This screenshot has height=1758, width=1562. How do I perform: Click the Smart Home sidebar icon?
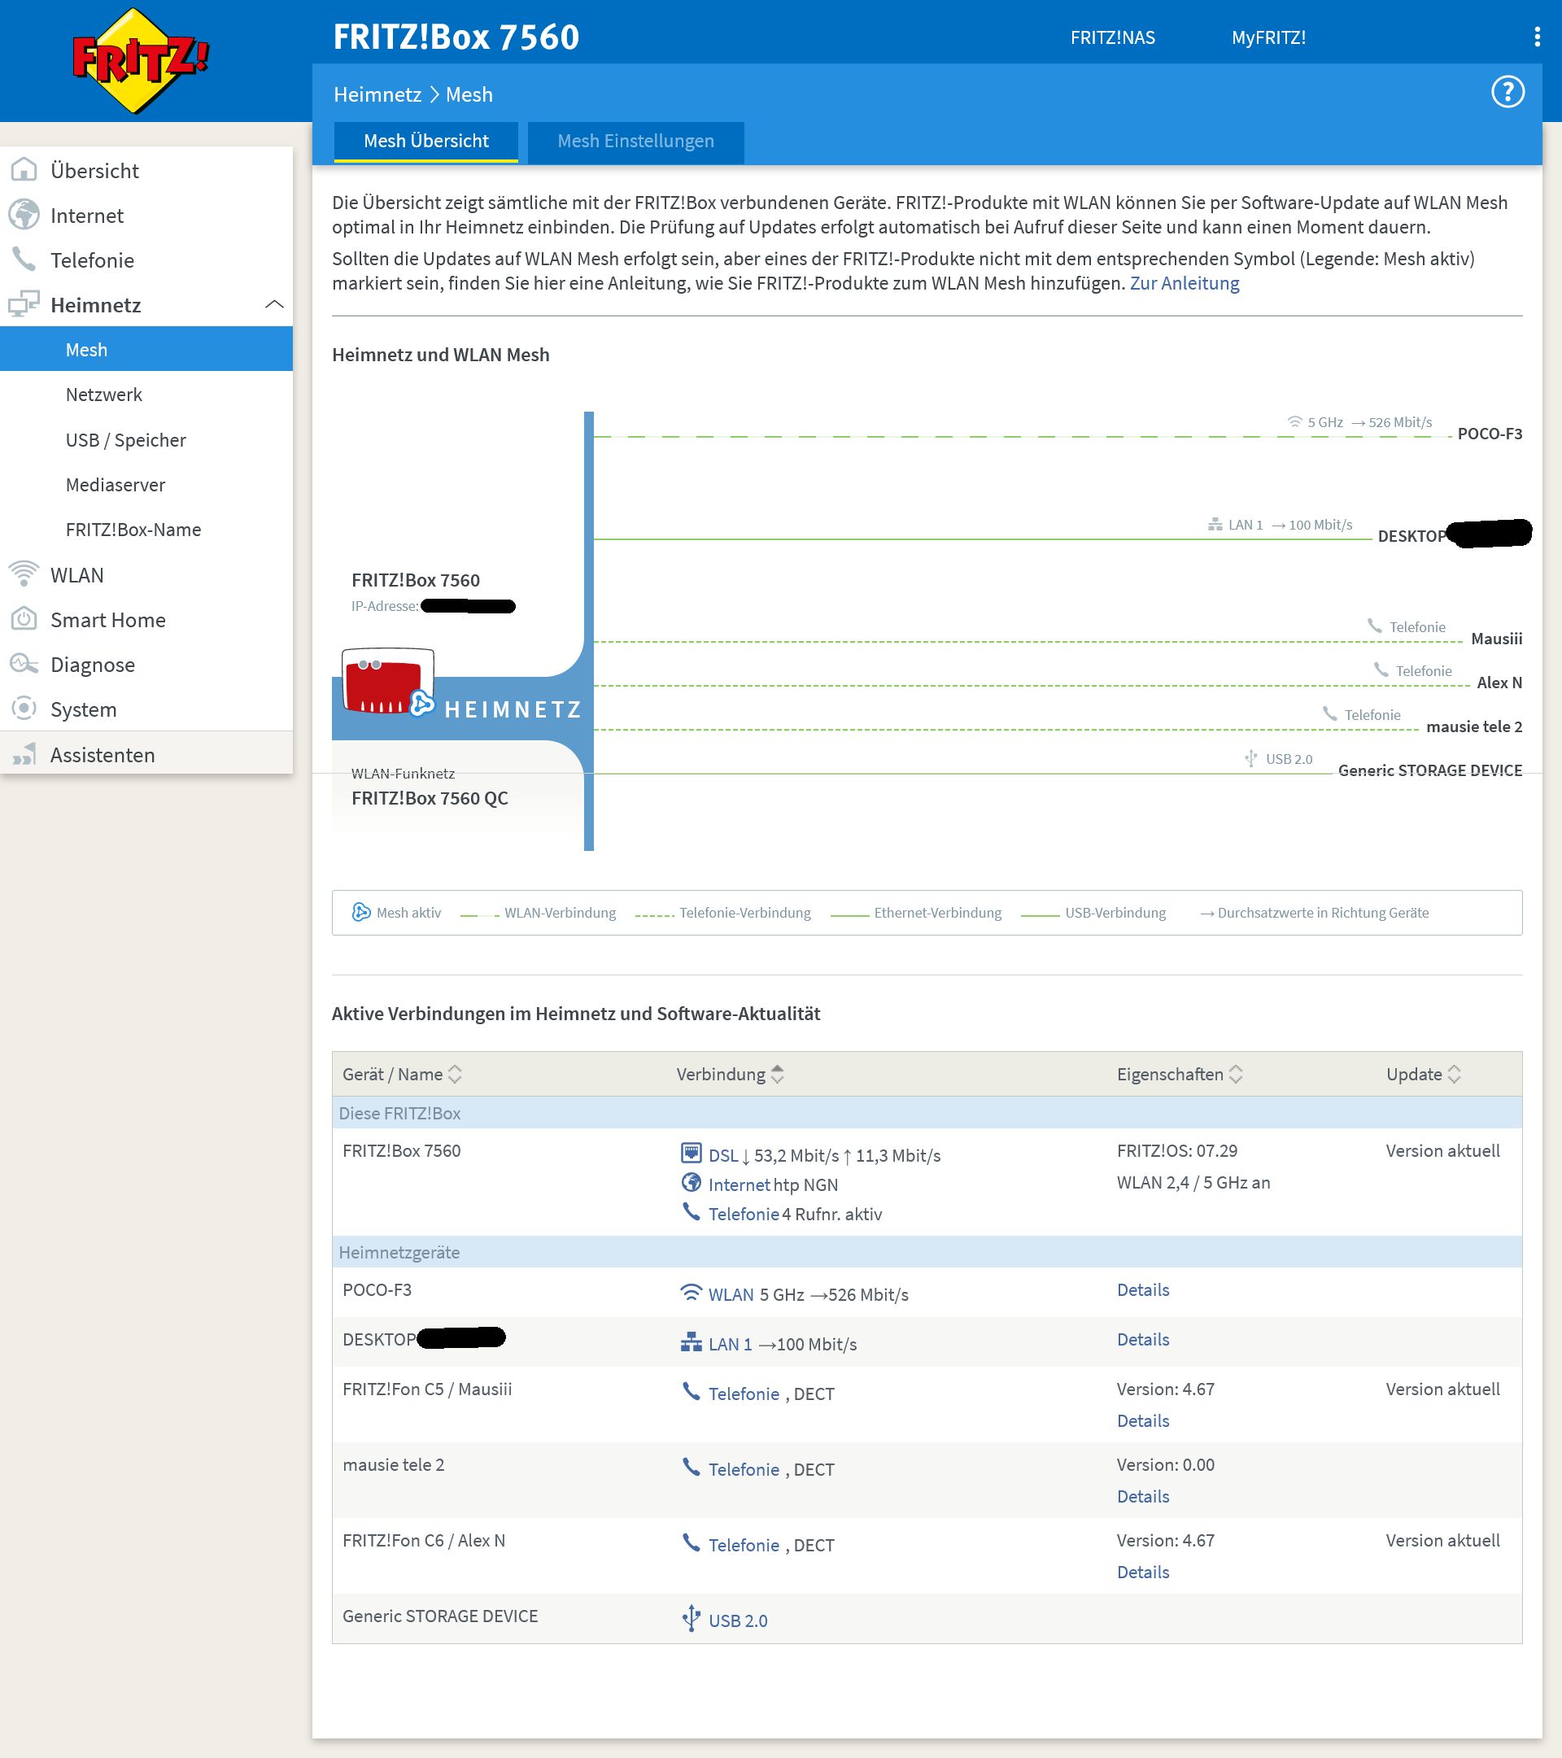coord(24,619)
